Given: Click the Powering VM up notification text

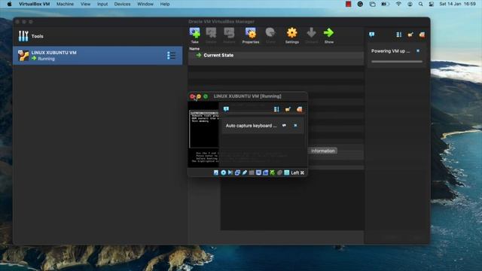Looking at the screenshot, I should [390, 51].
